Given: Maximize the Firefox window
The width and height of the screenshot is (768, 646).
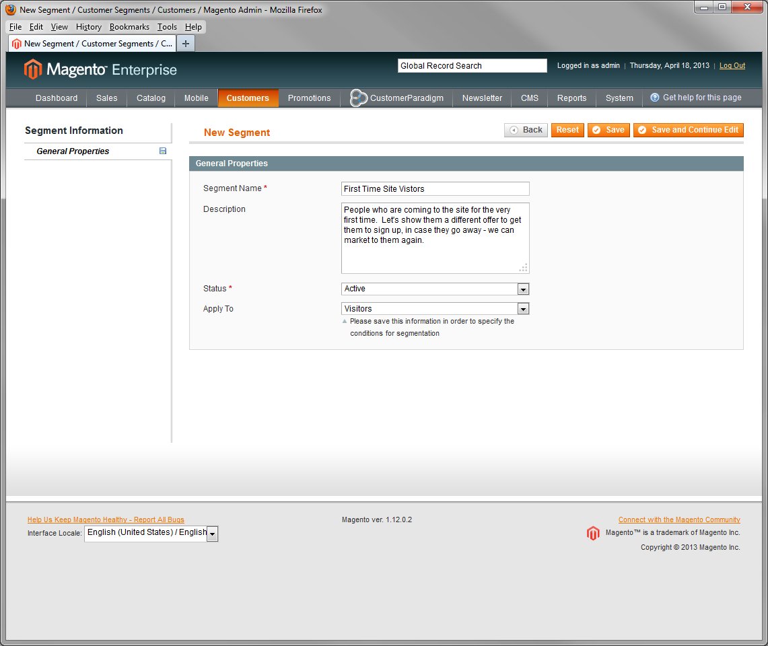Looking at the screenshot, I should (722, 7).
